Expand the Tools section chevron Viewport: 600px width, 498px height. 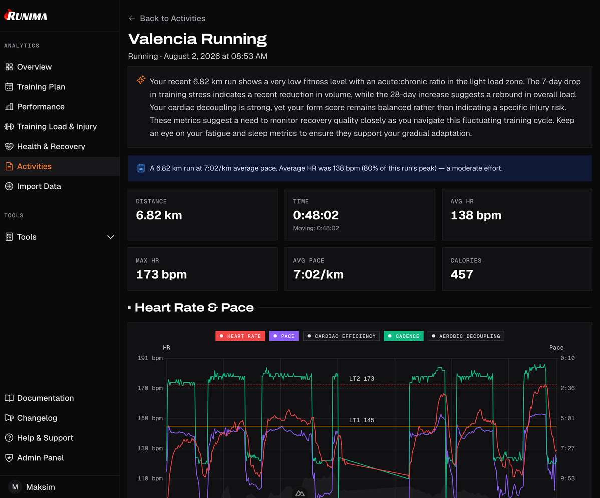coord(111,237)
